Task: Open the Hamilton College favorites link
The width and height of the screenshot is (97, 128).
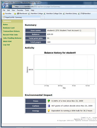Action: tap(36, 14)
